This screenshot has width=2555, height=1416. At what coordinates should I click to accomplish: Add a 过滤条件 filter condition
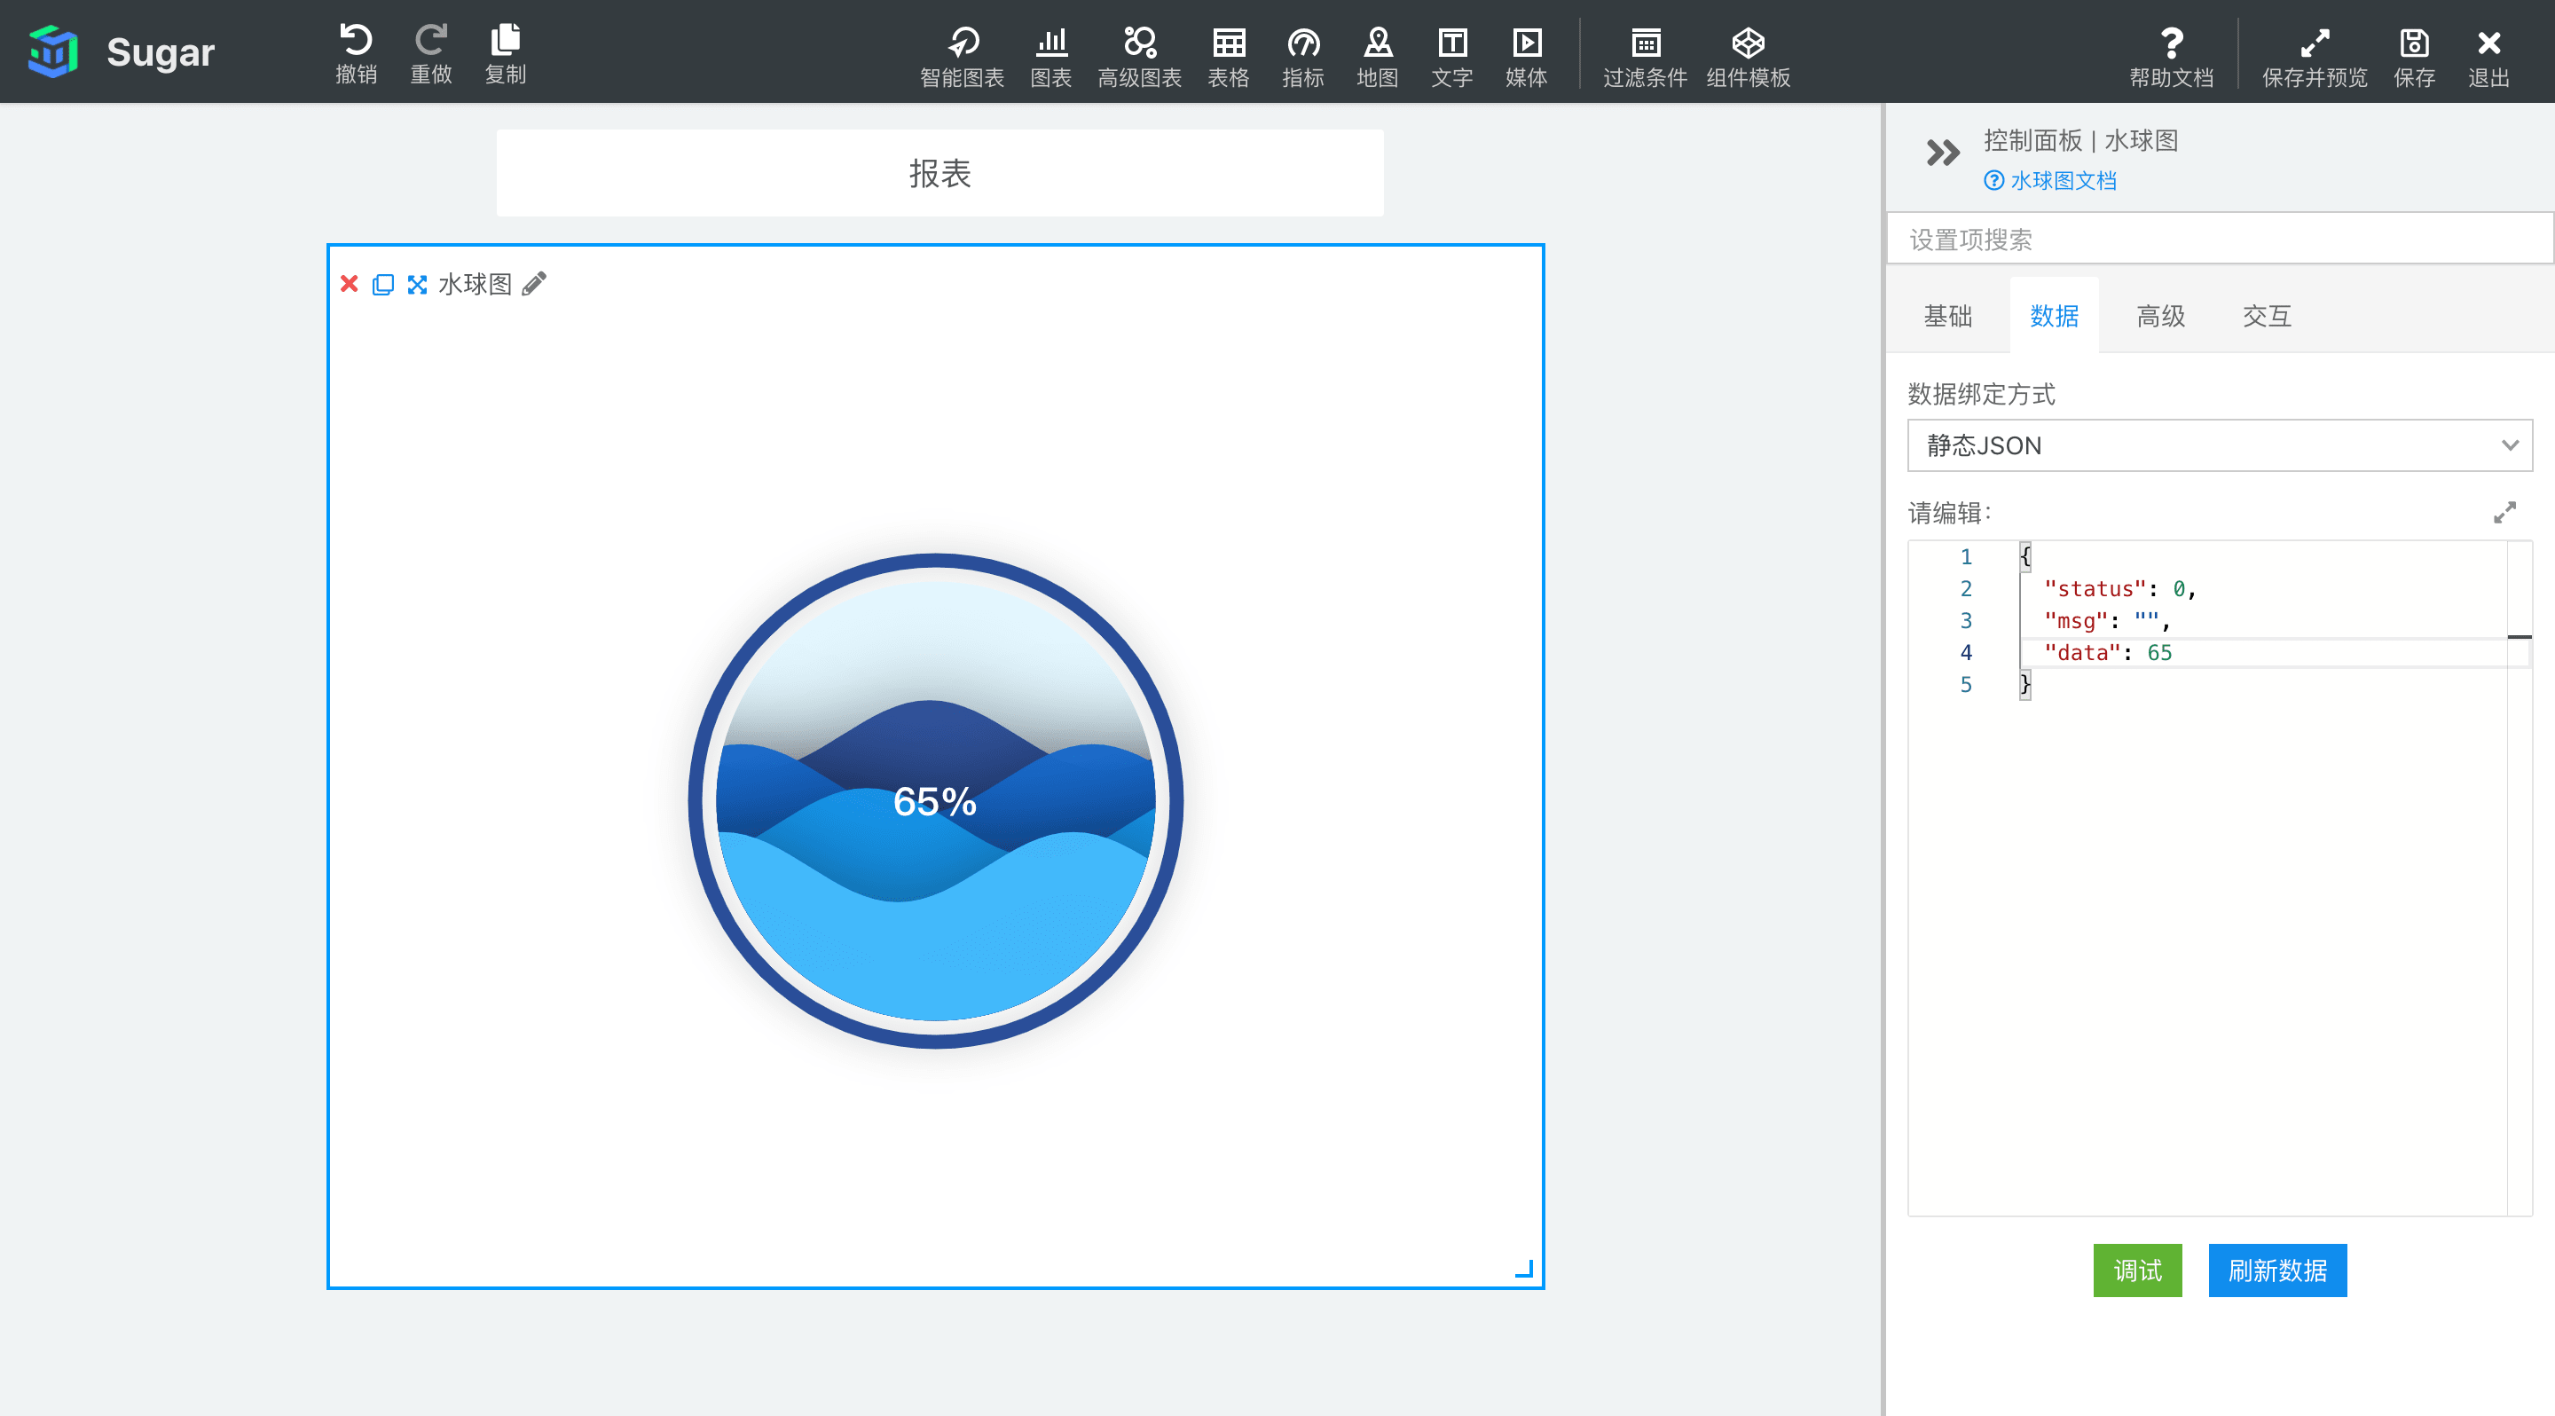tap(1646, 57)
